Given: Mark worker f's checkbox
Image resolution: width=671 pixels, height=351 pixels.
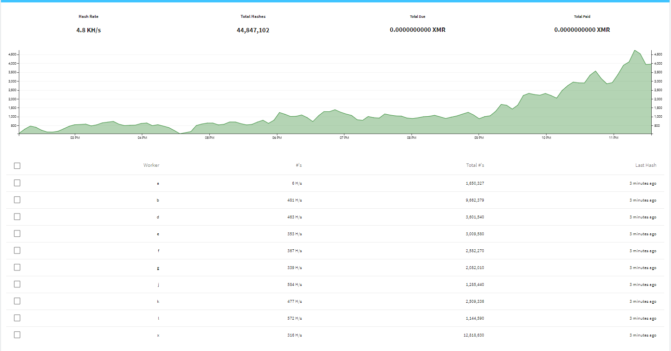Looking at the screenshot, I should pos(17,250).
